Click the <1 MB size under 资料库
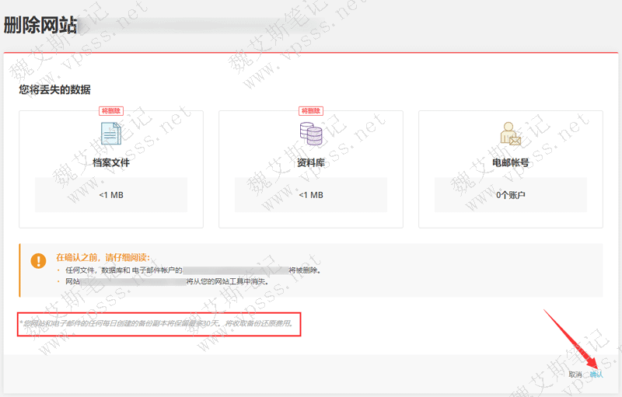This screenshot has width=622, height=397. [310, 195]
